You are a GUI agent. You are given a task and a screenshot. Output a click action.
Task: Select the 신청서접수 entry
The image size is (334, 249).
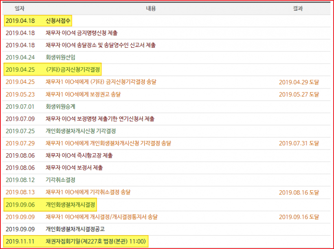(x=58, y=21)
